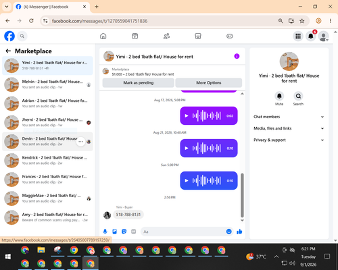The height and width of the screenshot is (270, 338).
Task: Go back using the Marketplace back arrow
Action: tap(8, 51)
